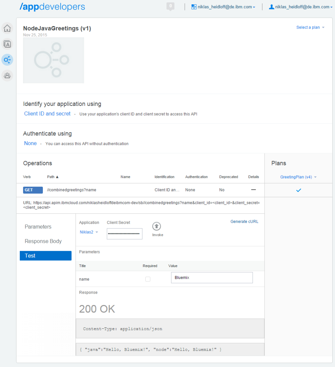Screen dimensions: 335x367
Task: Click the None authentication link
Action: coord(30,143)
